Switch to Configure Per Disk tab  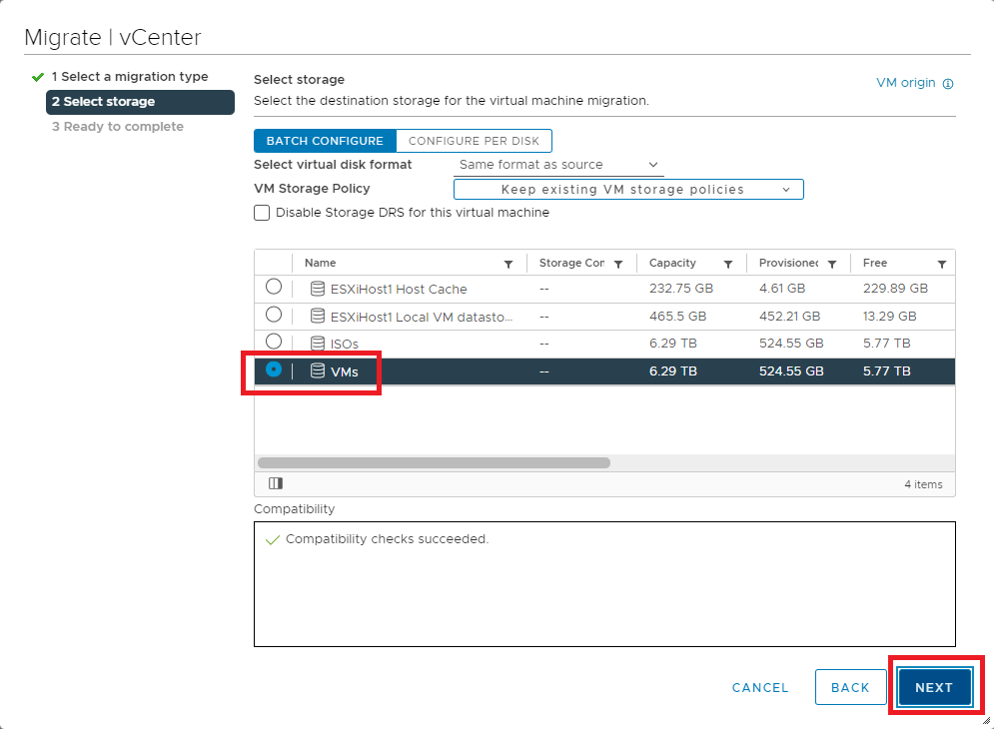pyautogui.click(x=474, y=141)
